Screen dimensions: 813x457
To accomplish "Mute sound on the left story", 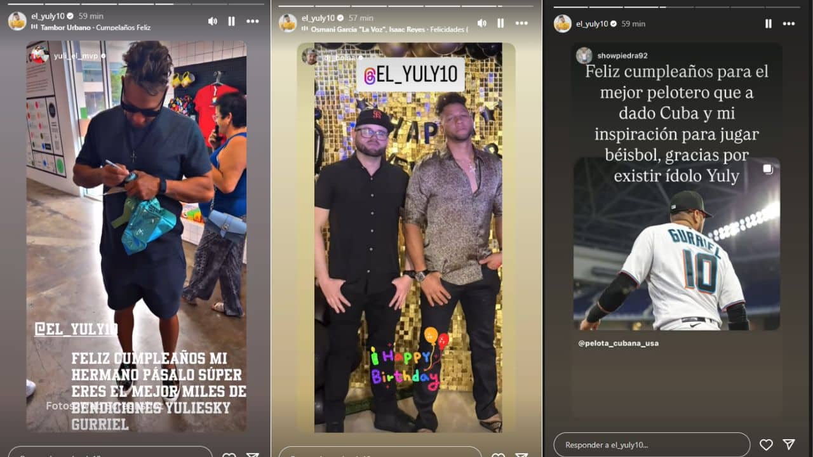I will point(213,21).
